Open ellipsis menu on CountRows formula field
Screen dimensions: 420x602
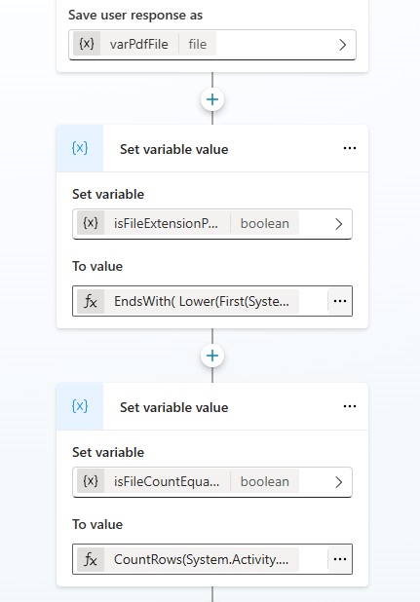340,559
